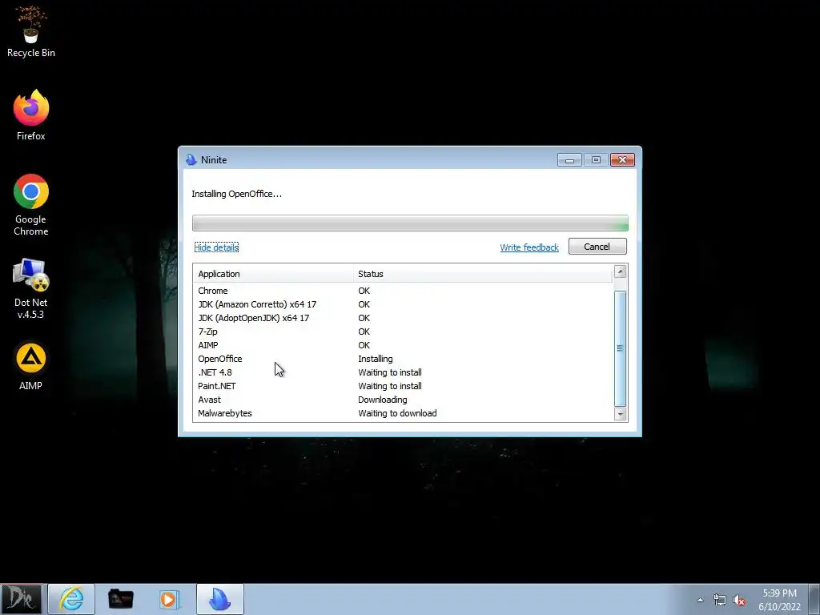This screenshot has width=820, height=615.
Task: Maximize the Ninite window
Action: (596, 160)
